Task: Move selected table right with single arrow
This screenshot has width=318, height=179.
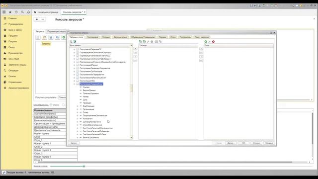Action: point(136,49)
